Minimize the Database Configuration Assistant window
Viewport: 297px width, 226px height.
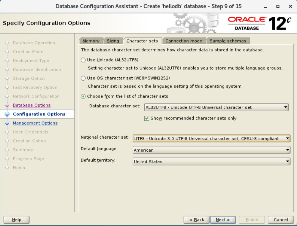point(265,7)
